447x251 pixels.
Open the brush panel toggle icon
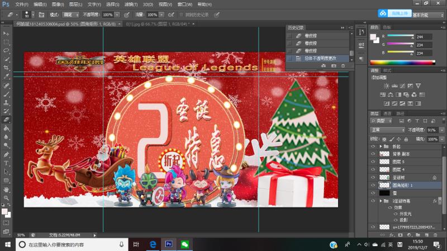[41, 15]
